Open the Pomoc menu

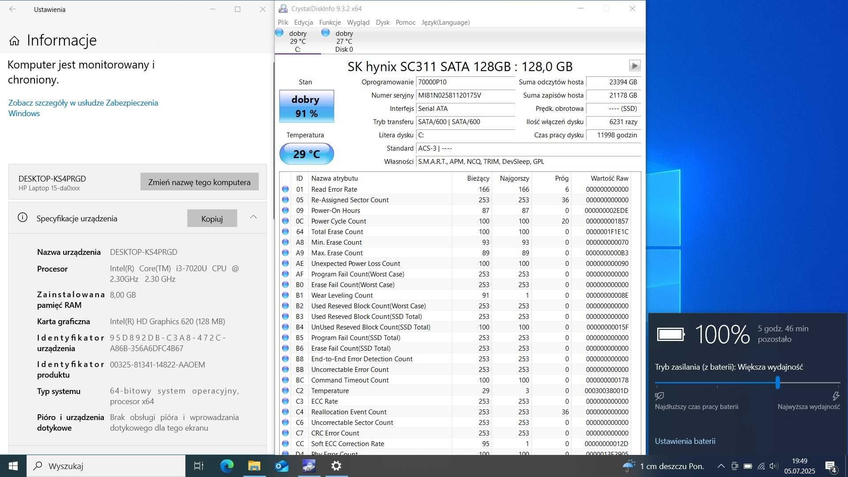click(405, 23)
